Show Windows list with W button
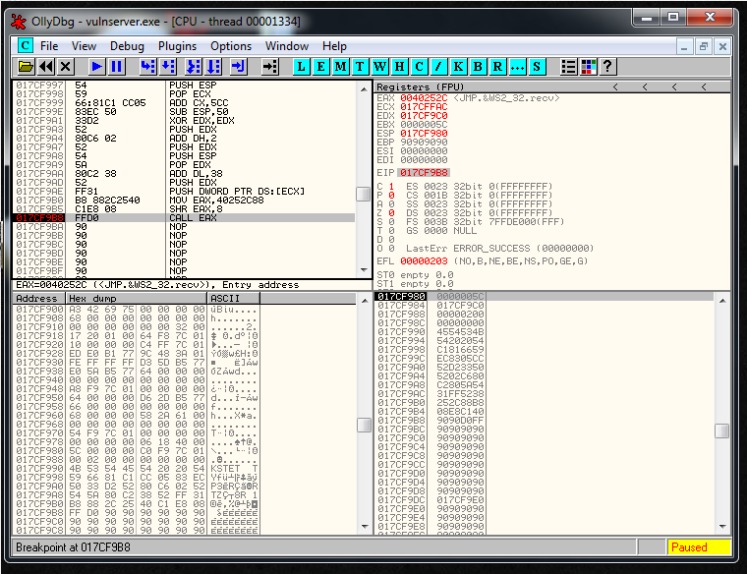747x574 pixels. 379,67
